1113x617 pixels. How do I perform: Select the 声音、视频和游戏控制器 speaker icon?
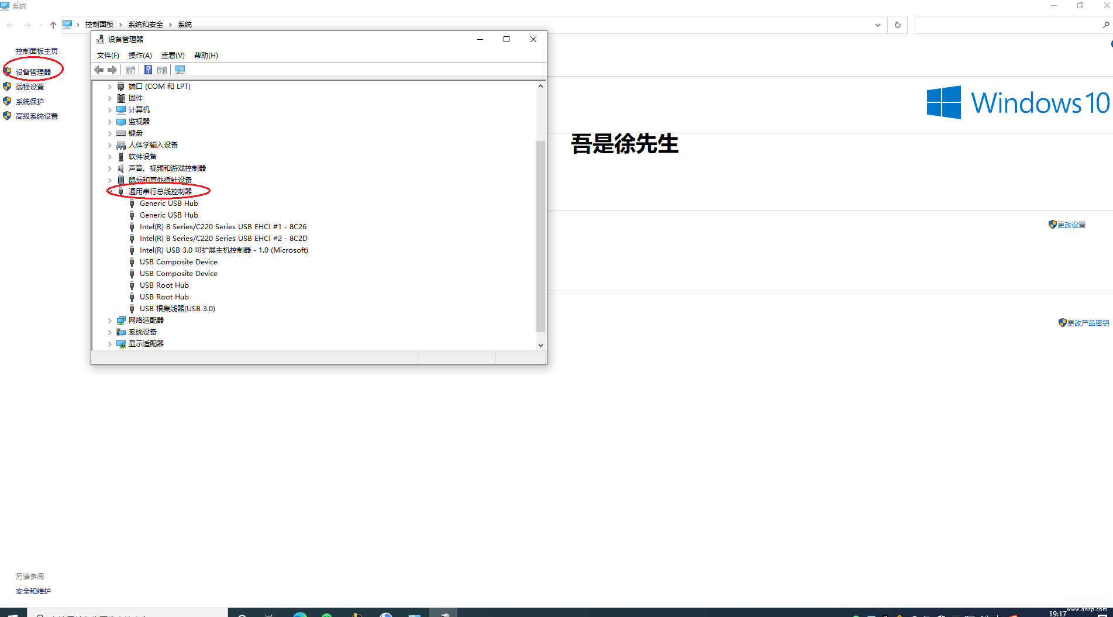tap(121, 168)
